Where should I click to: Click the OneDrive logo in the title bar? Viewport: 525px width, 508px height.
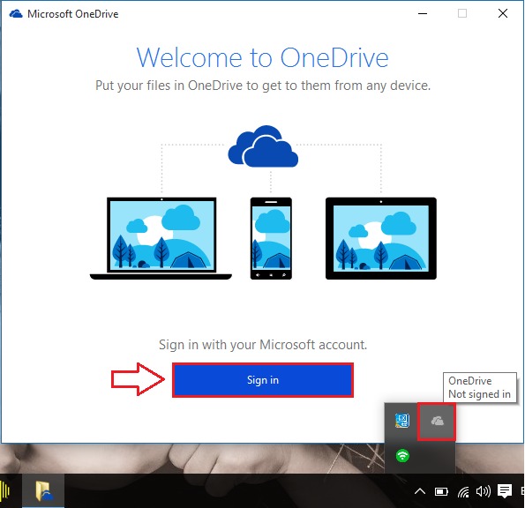pos(15,14)
